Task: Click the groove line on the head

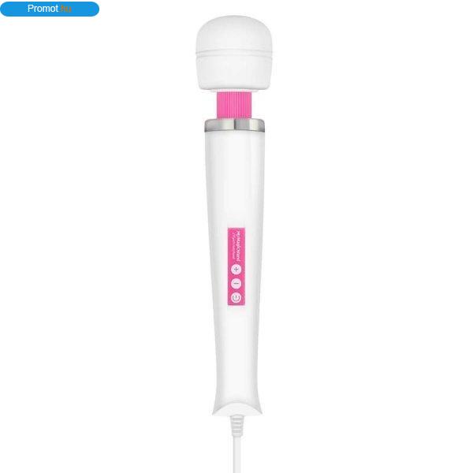Action: tap(234, 54)
